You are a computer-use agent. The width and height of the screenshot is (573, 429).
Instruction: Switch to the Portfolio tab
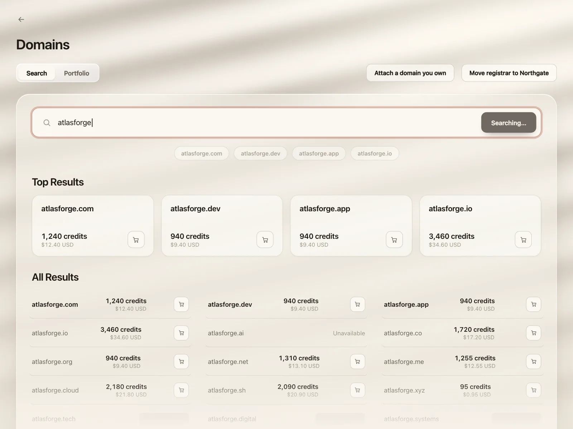click(x=77, y=73)
